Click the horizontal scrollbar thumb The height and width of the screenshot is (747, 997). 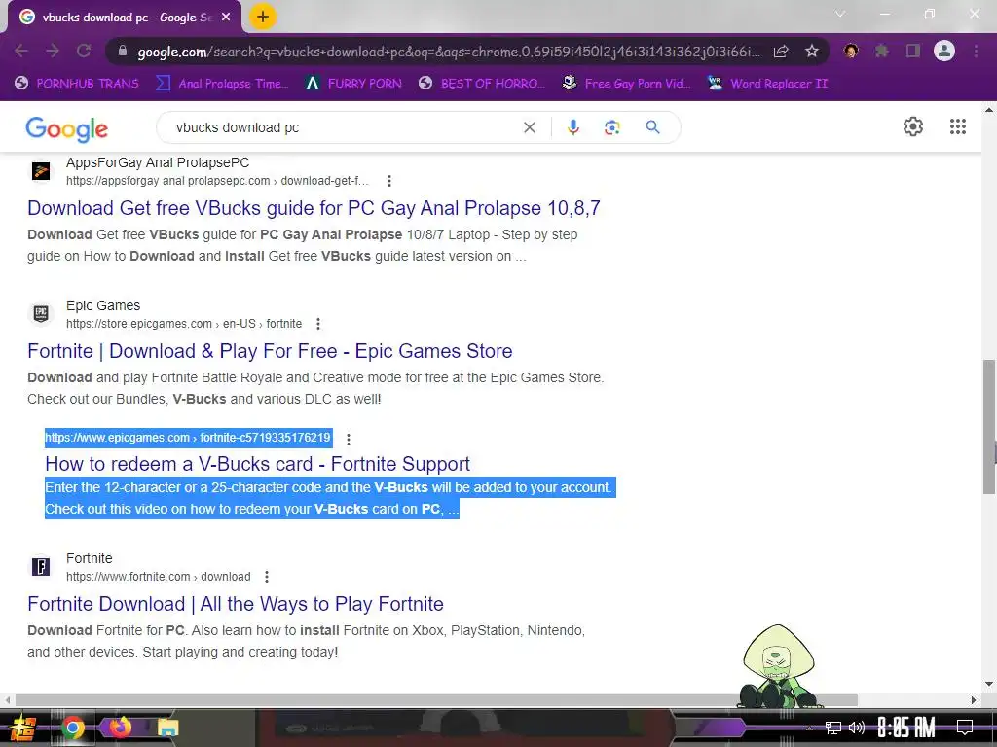[x=436, y=700]
